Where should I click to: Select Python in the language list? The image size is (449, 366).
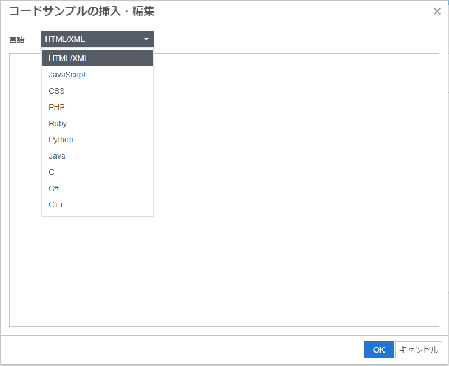coord(61,140)
